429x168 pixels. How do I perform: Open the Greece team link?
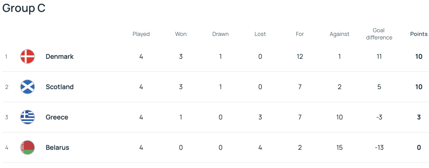tap(57, 117)
